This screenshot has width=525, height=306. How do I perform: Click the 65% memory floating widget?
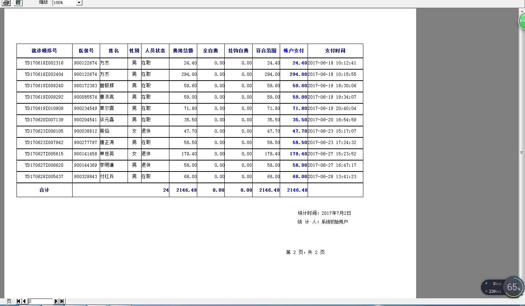coord(514,287)
